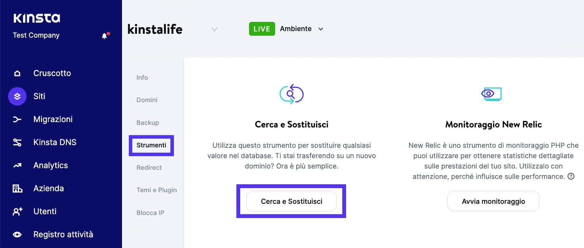Open the Cruscotto dashboard icon

point(17,73)
